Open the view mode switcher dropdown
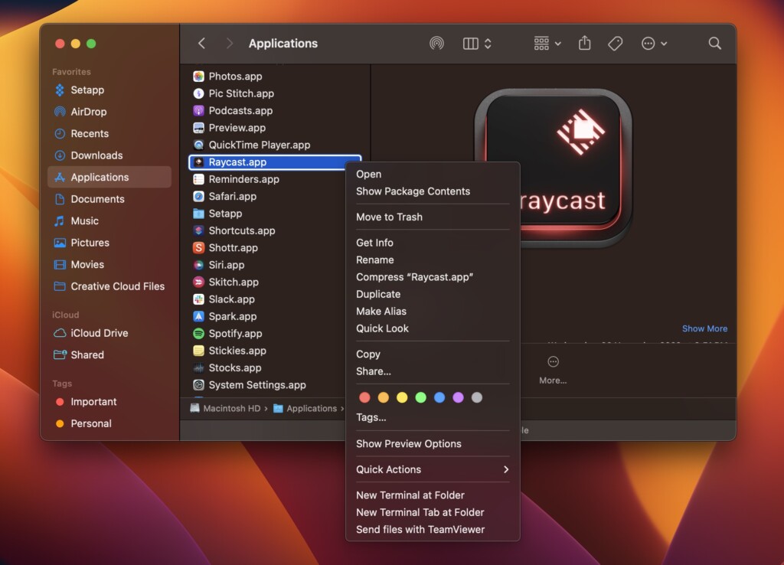784x565 pixels. click(x=478, y=44)
